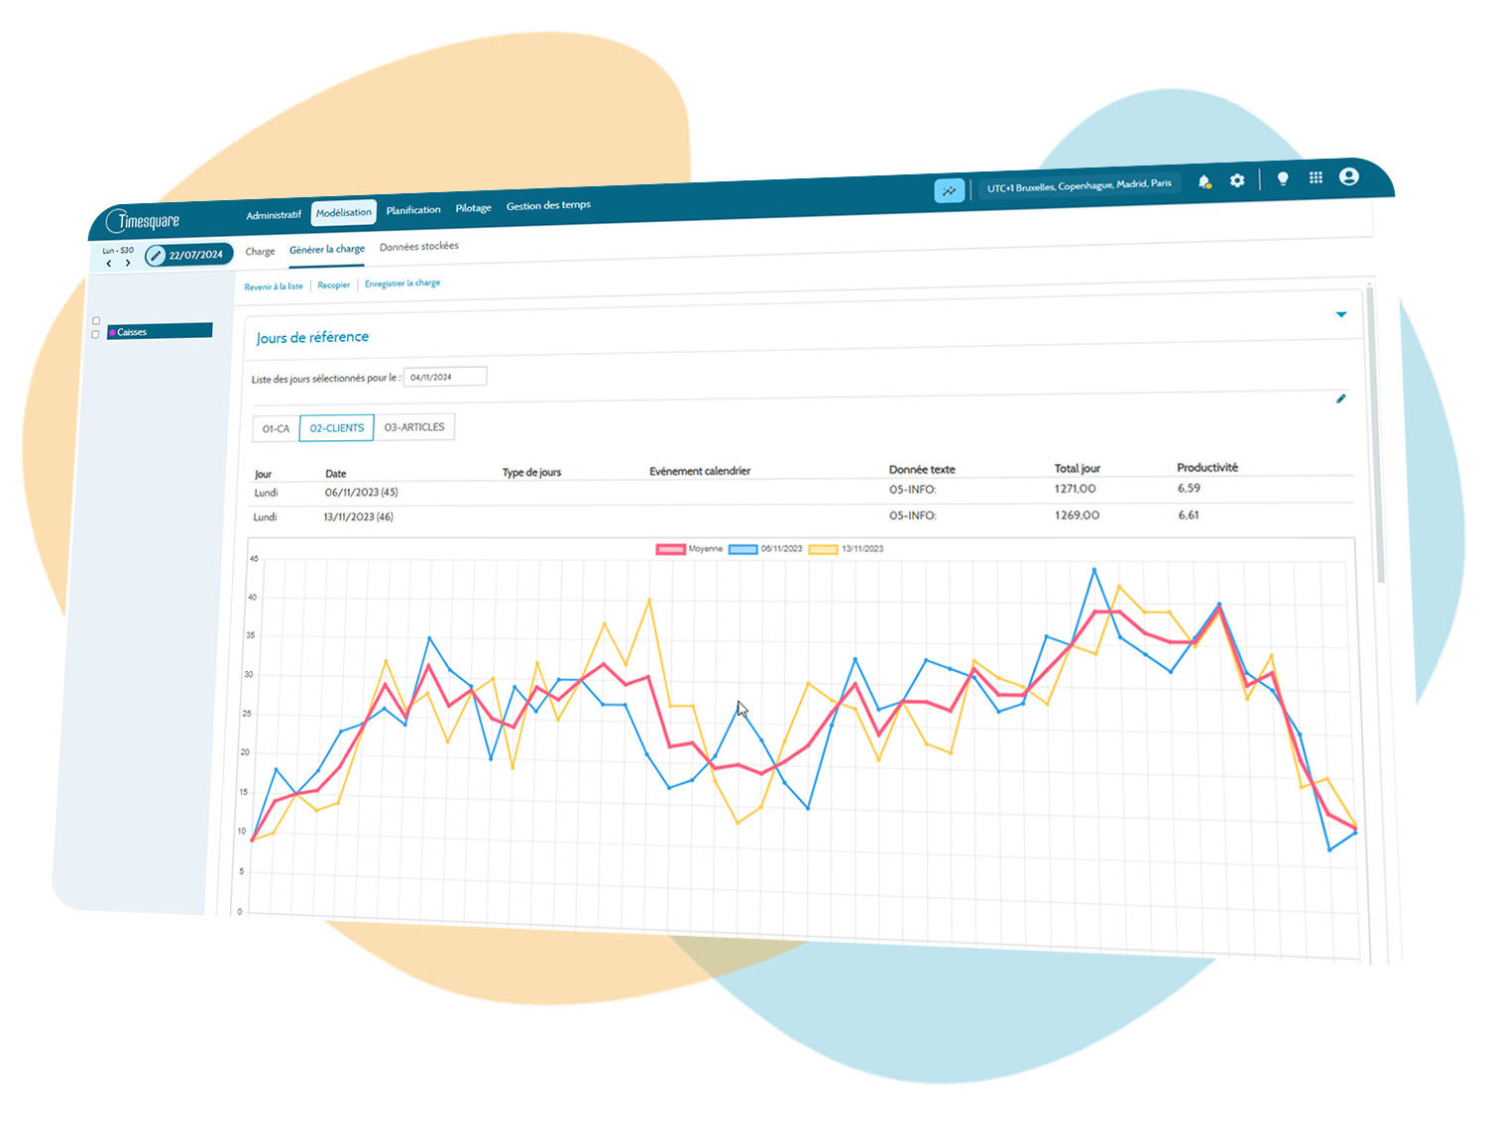Select the 03-ARTICLES tab
This screenshot has height=1126, width=1487.
(414, 427)
